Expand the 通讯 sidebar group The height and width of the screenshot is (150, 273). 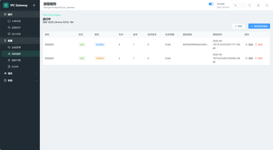pos(20,73)
